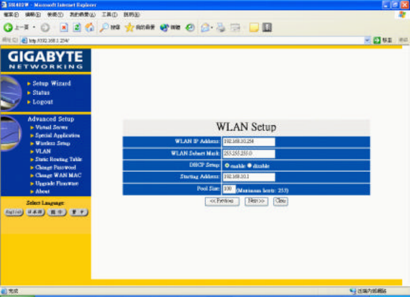Click the Next >> button
This screenshot has height=297, width=410.
256,202
